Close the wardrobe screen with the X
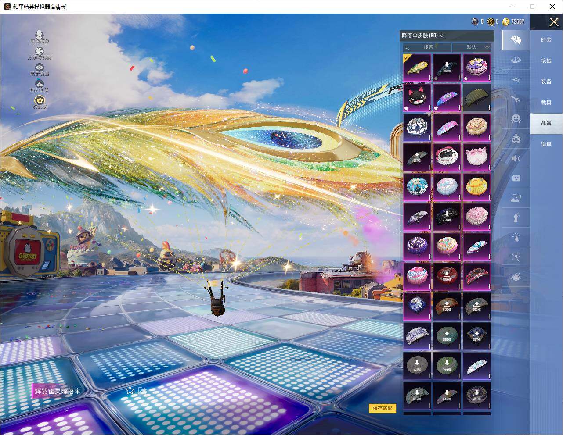The width and height of the screenshot is (563, 435). pyautogui.click(x=554, y=22)
